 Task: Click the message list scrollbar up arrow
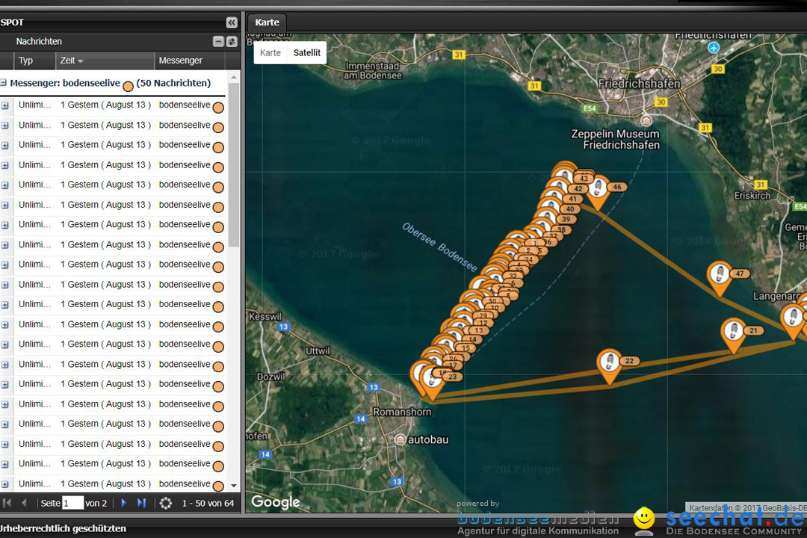point(234,77)
